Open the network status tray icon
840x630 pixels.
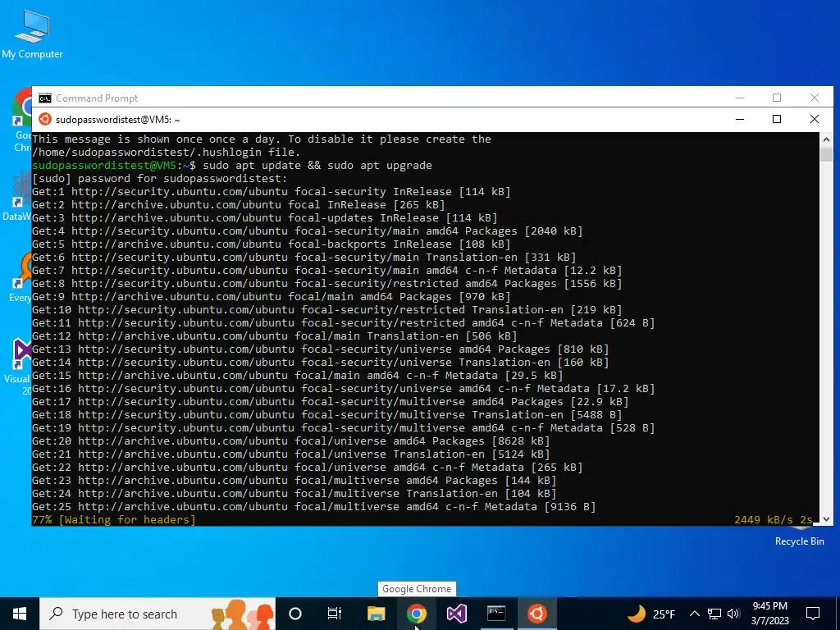click(x=714, y=614)
